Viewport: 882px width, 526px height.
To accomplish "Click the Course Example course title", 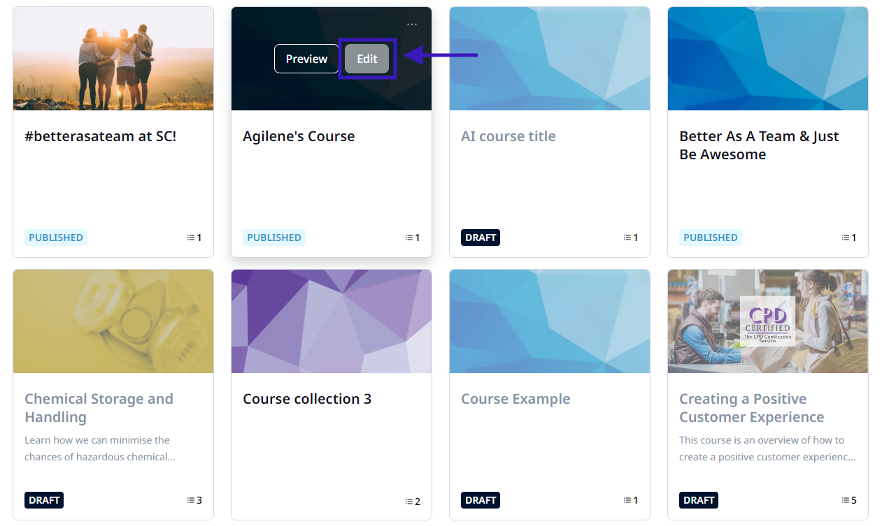I will [x=515, y=399].
